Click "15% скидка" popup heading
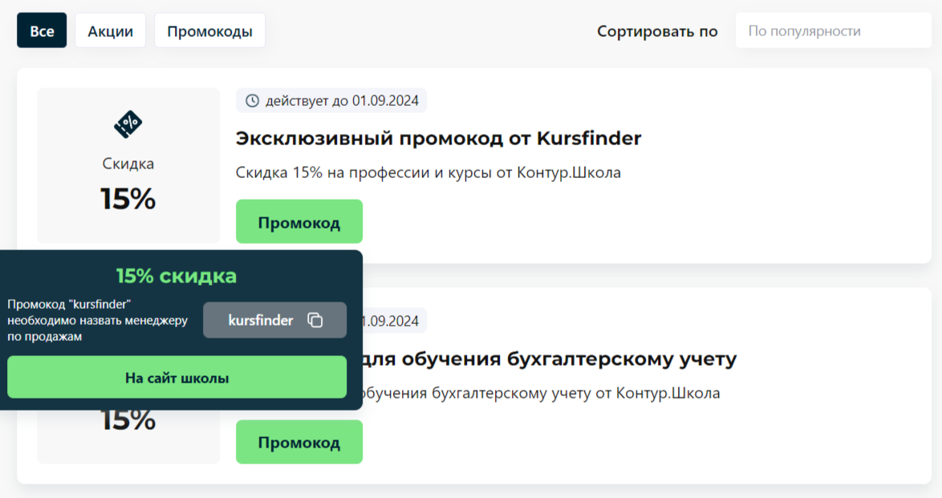The width and height of the screenshot is (942, 498). 176,276
